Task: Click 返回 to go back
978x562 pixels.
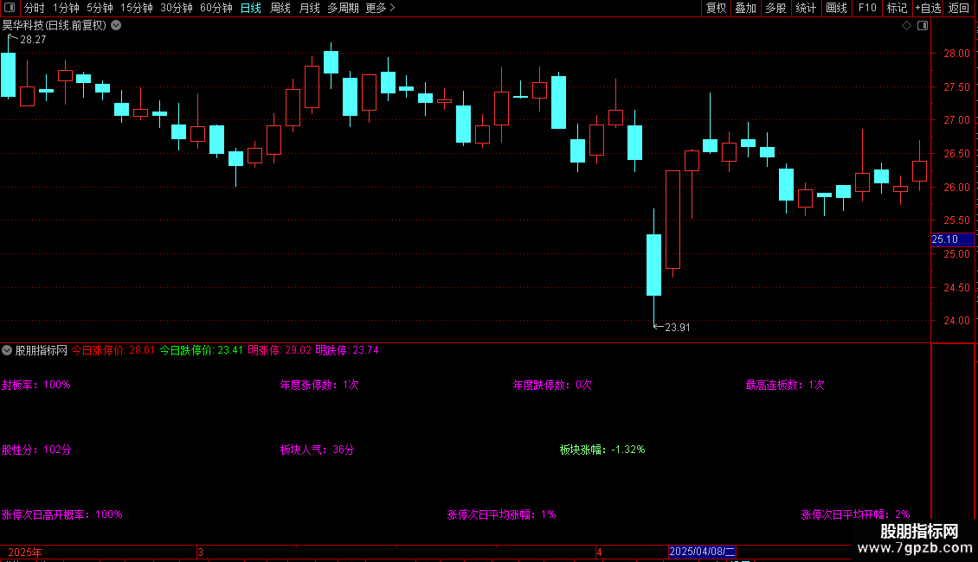Action: pos(959,8)
